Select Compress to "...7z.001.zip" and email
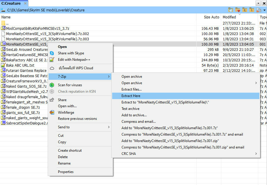This screenshot has width=267, height=185. 186,147
